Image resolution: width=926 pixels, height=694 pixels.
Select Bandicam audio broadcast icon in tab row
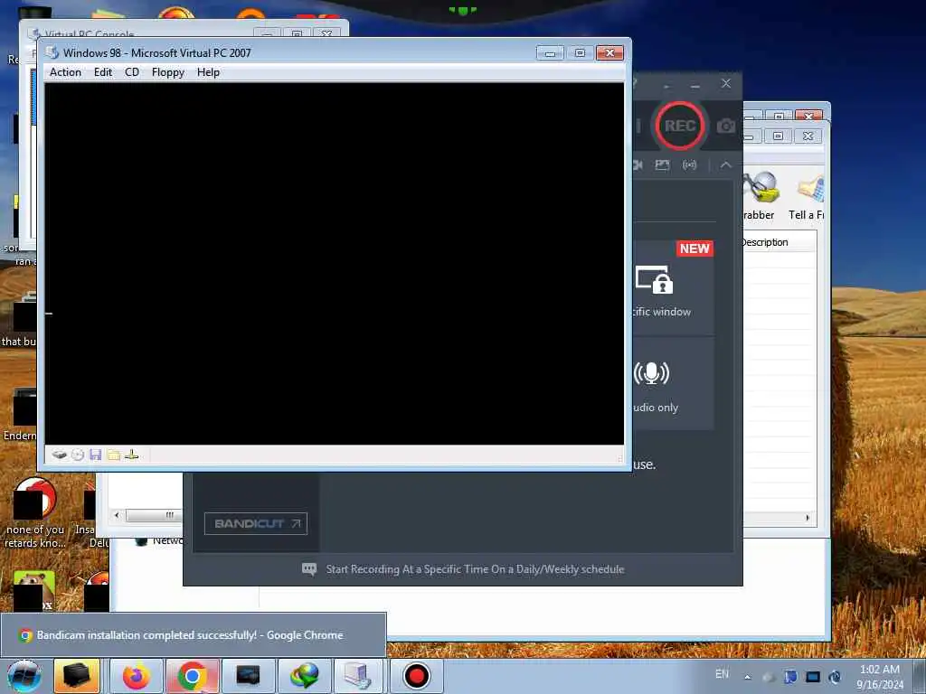[x=689, y=165]
